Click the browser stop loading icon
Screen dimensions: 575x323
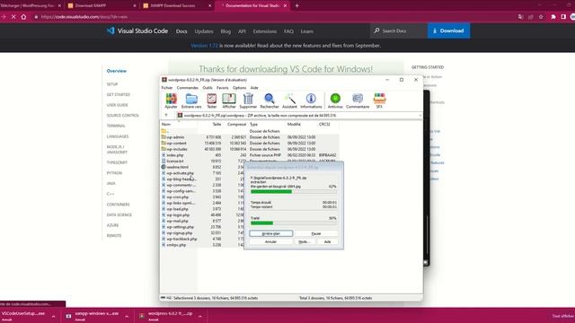pyautogui.click(x=13, y=17)
